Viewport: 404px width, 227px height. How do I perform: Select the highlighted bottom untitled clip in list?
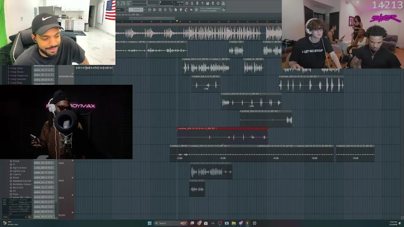[x=44, y=217]
